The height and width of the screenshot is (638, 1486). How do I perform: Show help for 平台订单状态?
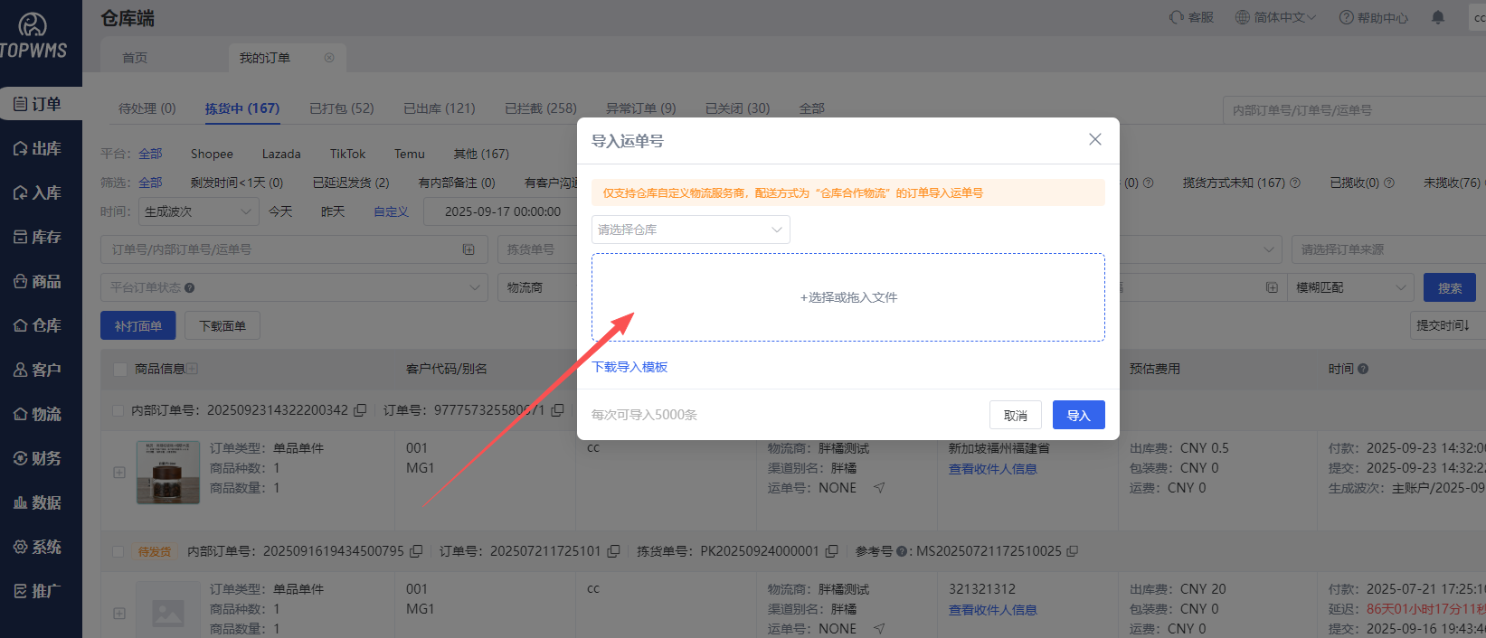click(190, 288)
